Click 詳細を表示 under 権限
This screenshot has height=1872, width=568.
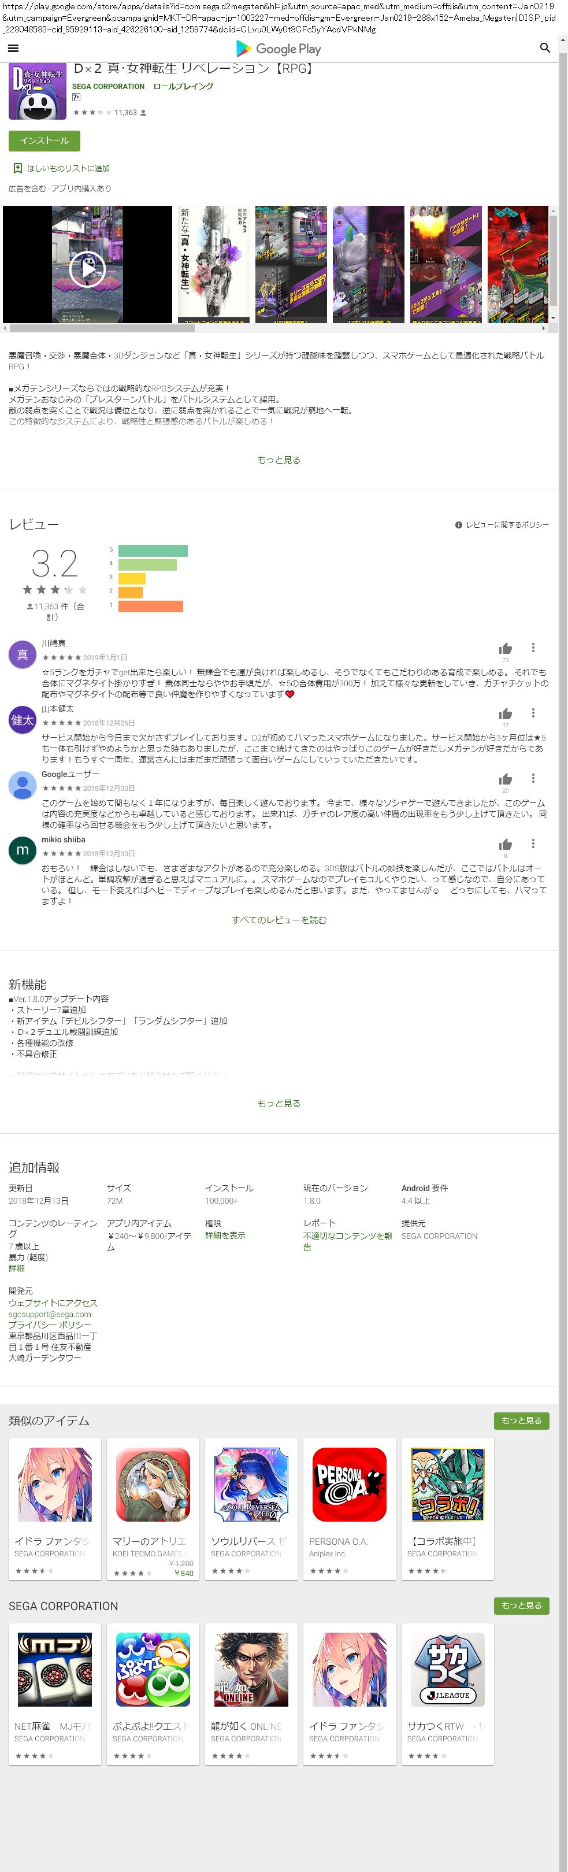[x=225, y=1235]
